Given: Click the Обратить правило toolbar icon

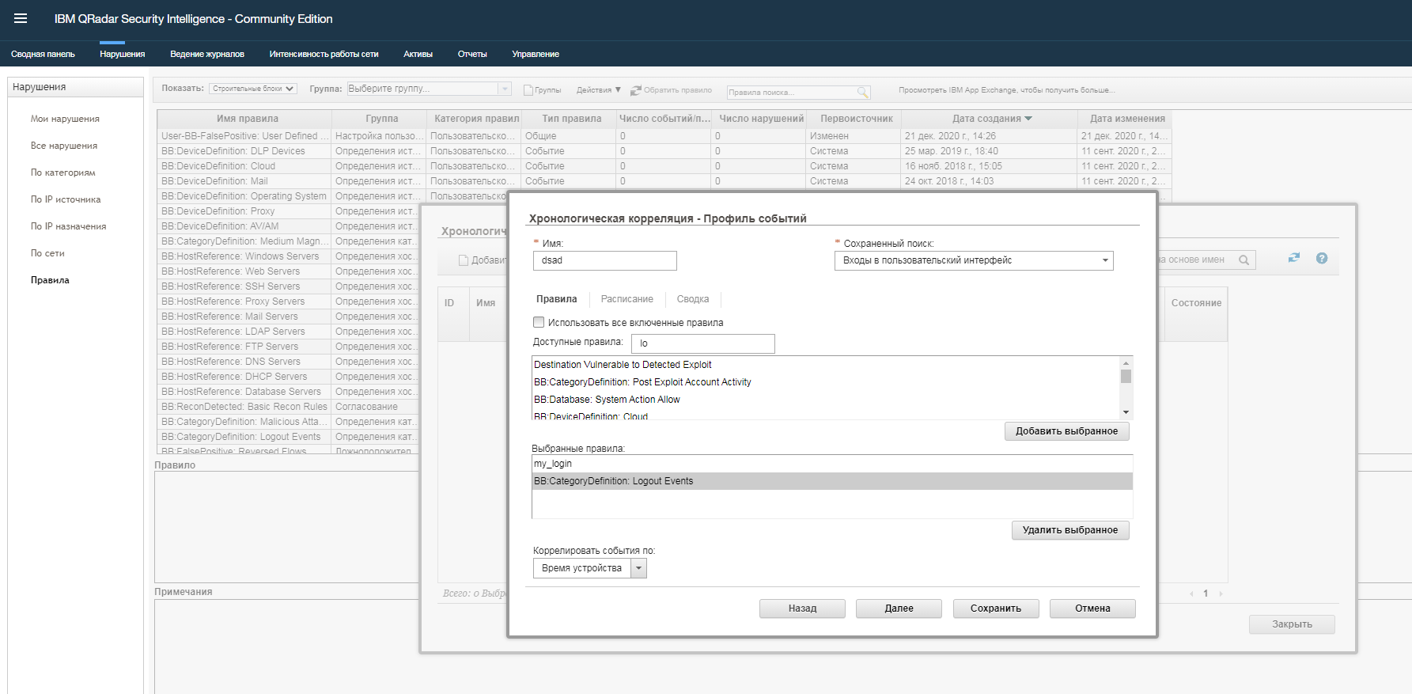Looking at the screenshot, I should coord(635,90).
